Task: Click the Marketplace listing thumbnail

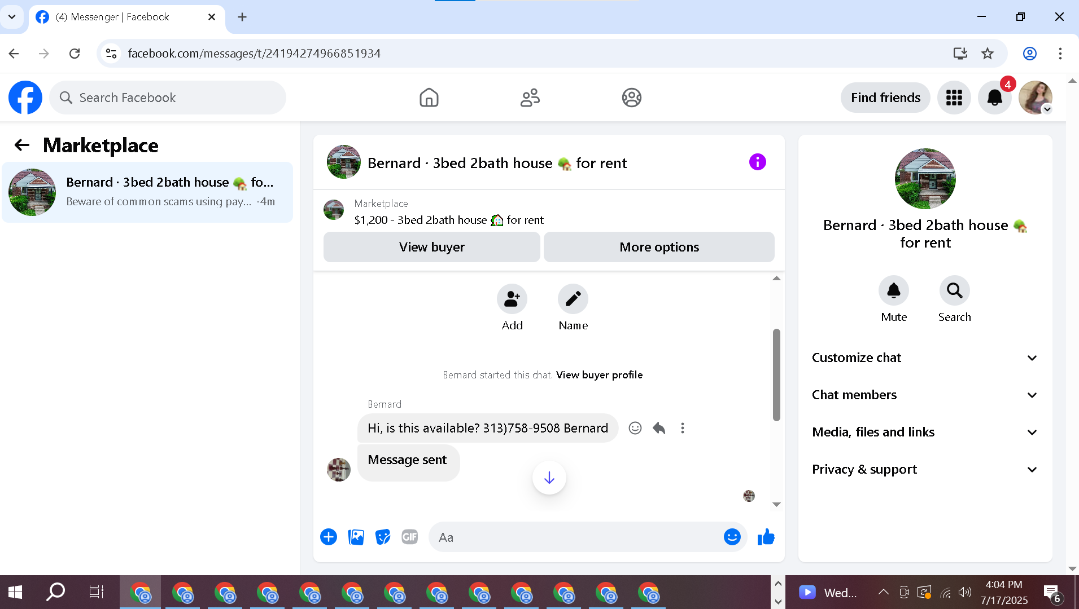Action: click(334, 210)
